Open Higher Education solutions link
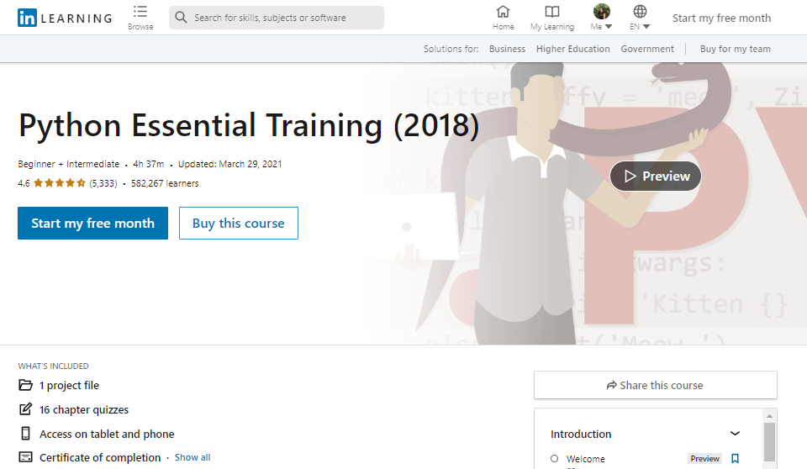807x469 pixels. click(572, 49)
